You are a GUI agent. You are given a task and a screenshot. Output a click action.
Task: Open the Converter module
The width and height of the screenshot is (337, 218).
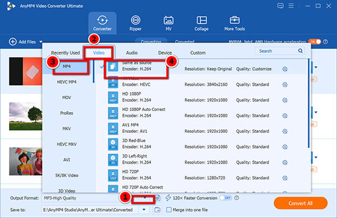tap(102, 23)
